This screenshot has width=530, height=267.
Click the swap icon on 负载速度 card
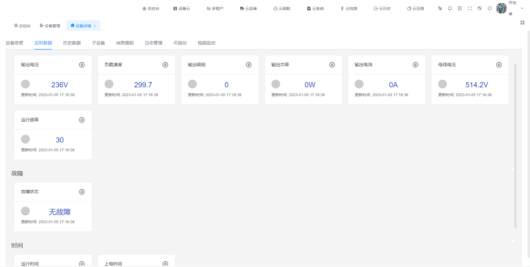pyautogui.click(x=165, y=65)
